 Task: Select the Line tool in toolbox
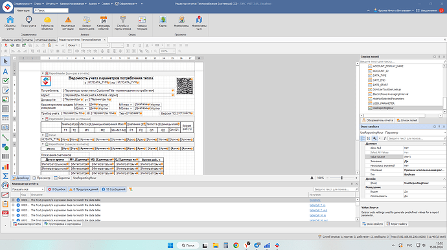click(x=5, y=138)
